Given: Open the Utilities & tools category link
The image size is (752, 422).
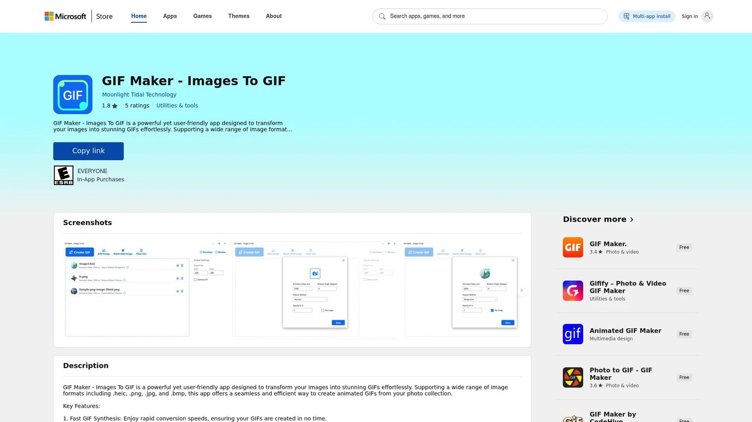Looking at the screenshot, I should pyautogui.click(x=177, y=106).
